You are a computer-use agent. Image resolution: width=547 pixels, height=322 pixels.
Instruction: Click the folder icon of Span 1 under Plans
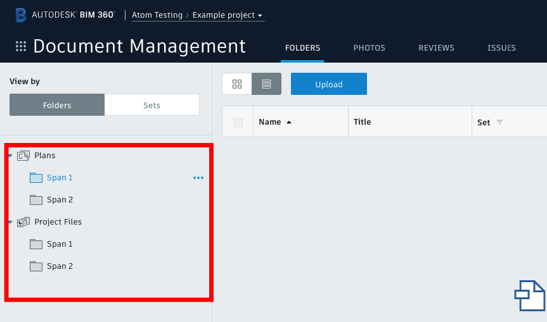click(x=36, y=178)
